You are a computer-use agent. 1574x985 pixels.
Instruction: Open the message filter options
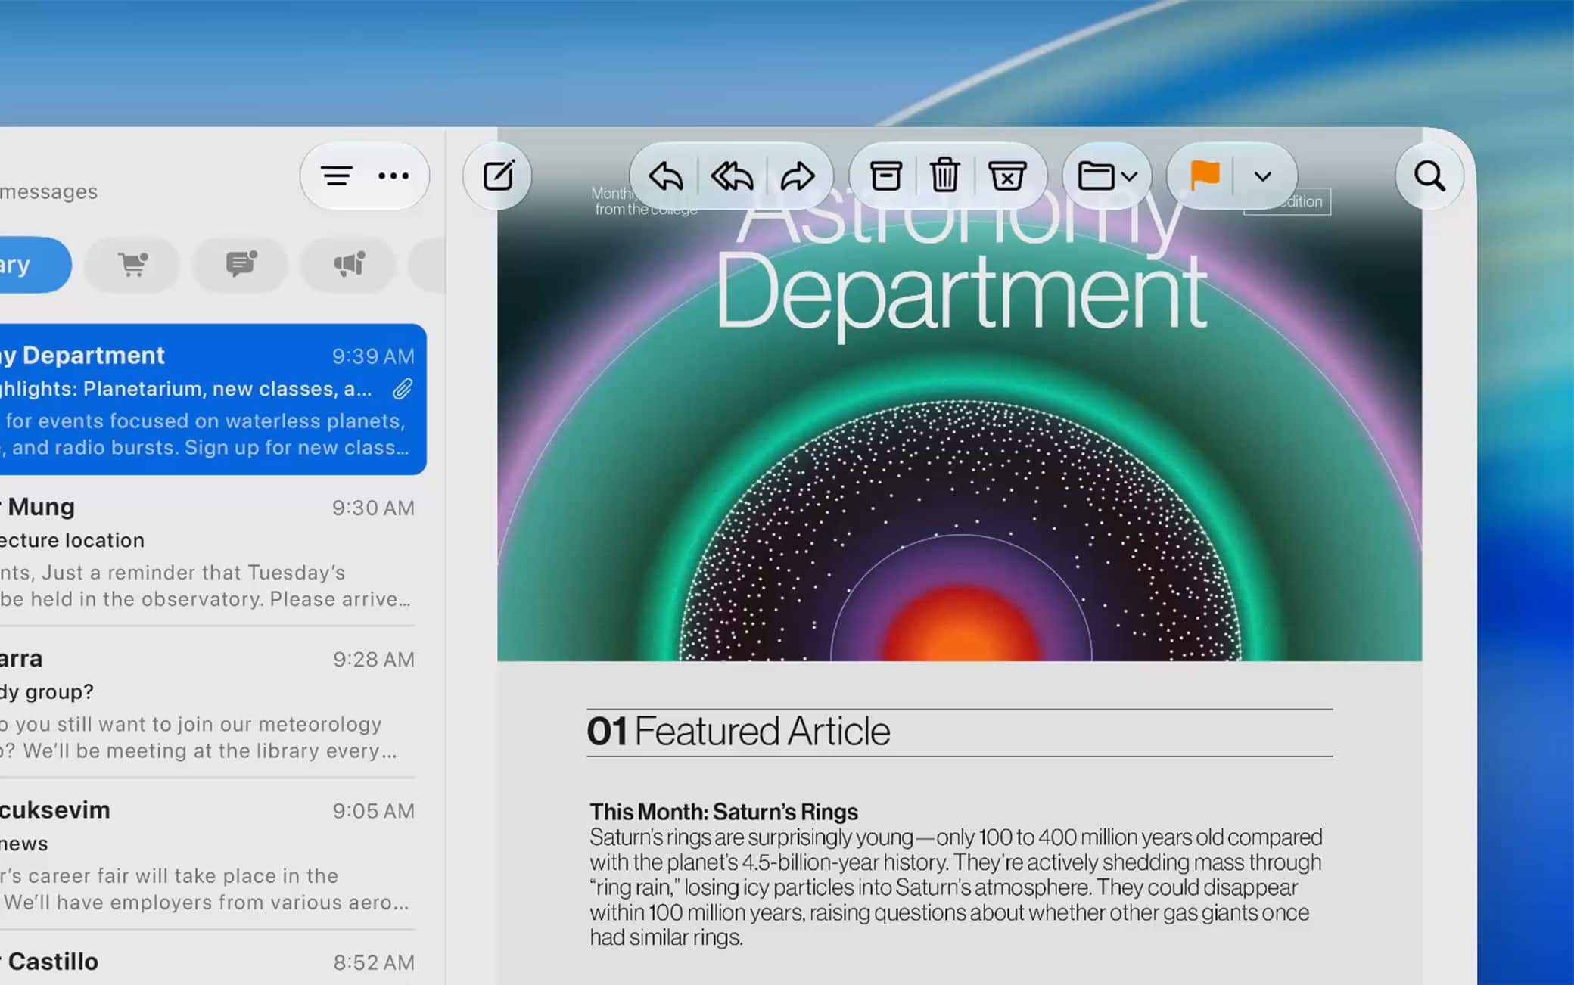tap(337, 176)
